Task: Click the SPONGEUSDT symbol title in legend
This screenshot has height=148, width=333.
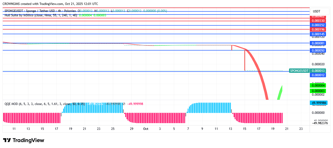Action: tap(40, 11)
